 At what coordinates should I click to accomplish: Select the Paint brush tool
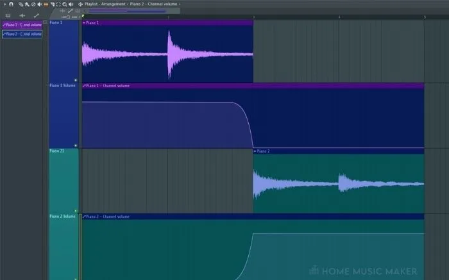27,4
